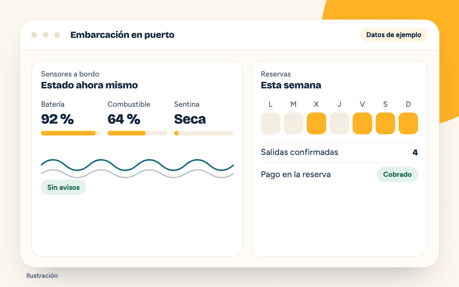Click the third window control dot
Viewport: 459px width, 287px height.
tap(57, 35)
